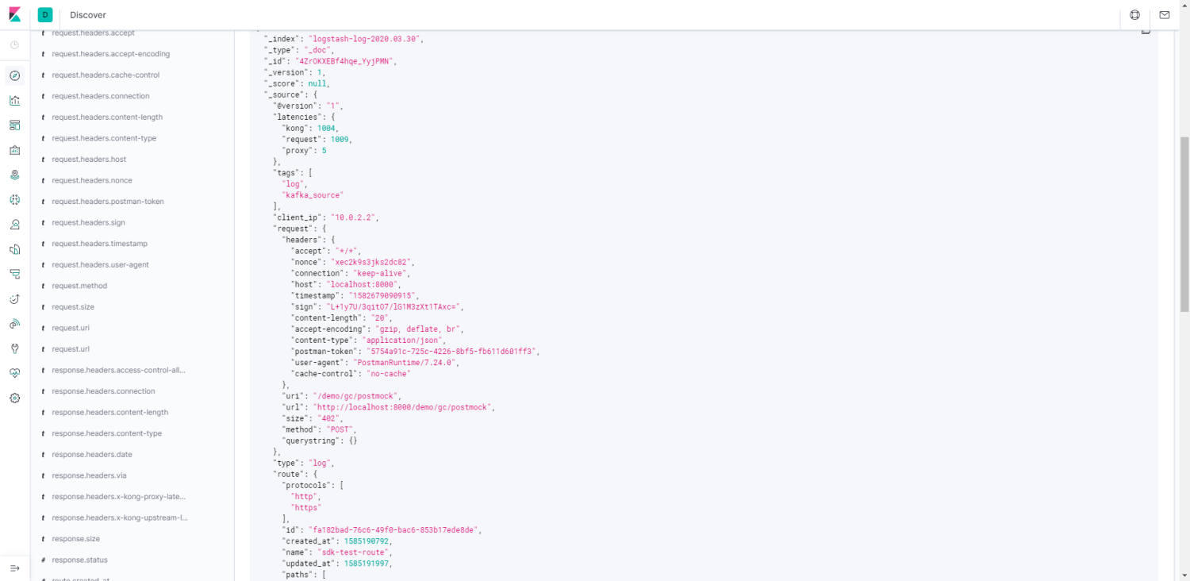Click the _index value logstash-log-2020.03.30
Screen dimensions: 1190x581
pyautogui.click(x=365, y=39)
